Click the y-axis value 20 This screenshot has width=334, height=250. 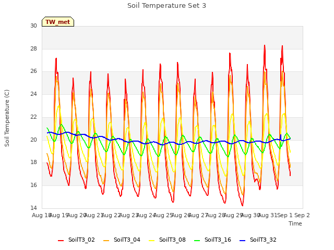(33, 140)
